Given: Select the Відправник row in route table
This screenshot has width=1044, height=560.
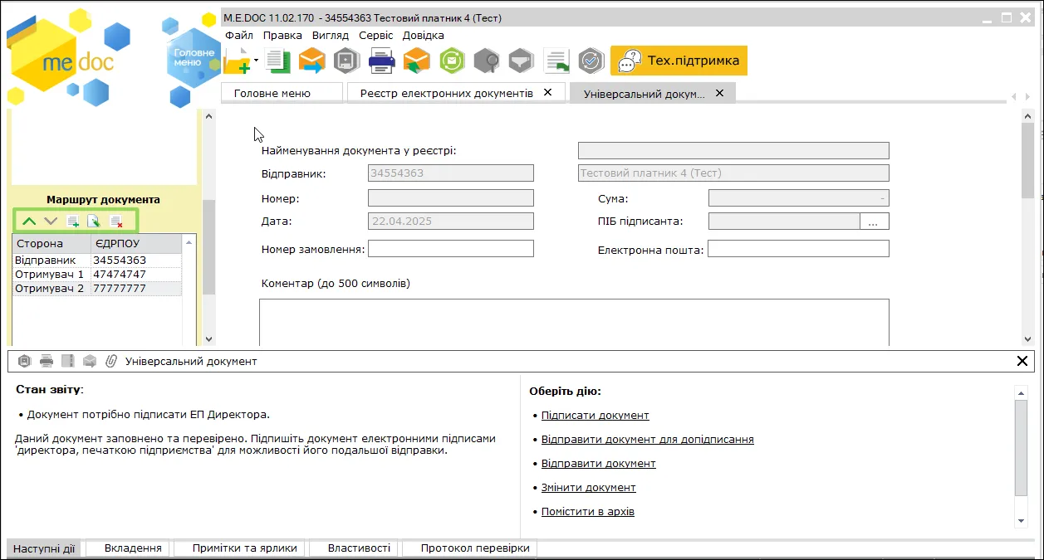Looking at the screenshot, I should pos(97,260).
